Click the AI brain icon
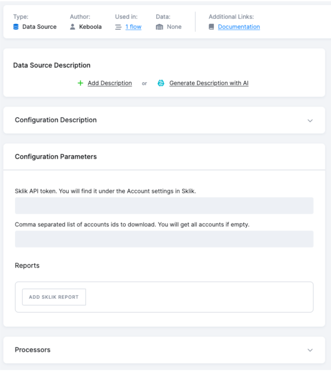 pos(161,83)
